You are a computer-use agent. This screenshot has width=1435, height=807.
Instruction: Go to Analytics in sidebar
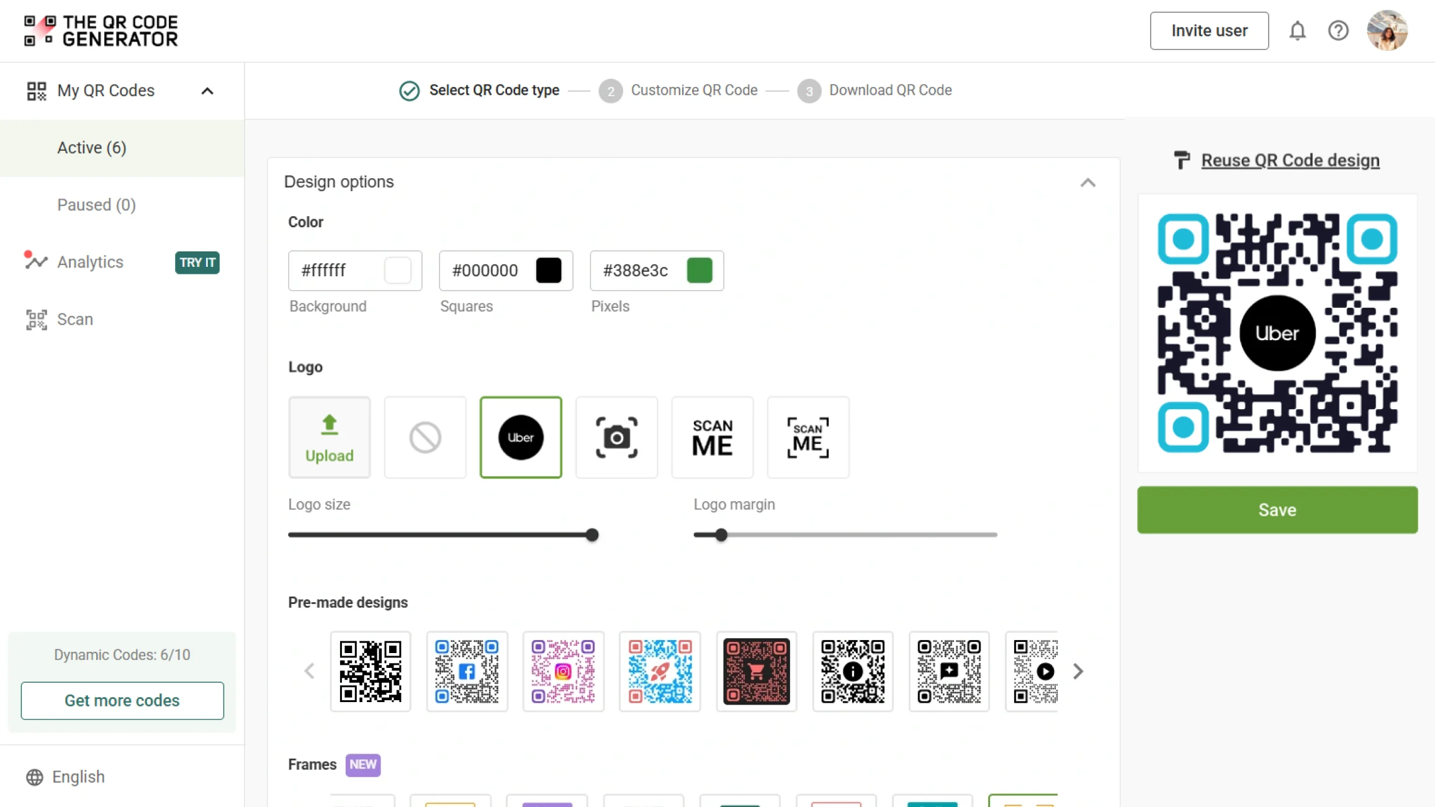point(90,262)
